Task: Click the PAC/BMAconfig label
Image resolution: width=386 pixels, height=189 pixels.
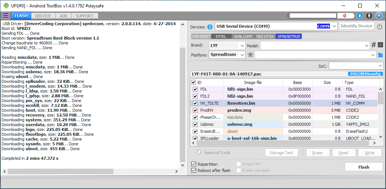Action: 365,74
